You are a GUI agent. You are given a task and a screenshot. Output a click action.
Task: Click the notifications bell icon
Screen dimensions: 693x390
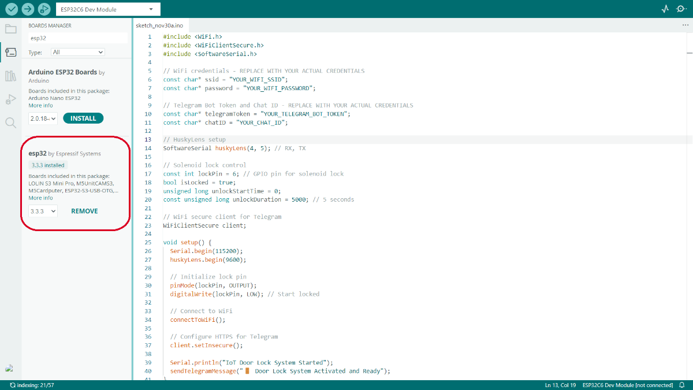pos(682,385)
